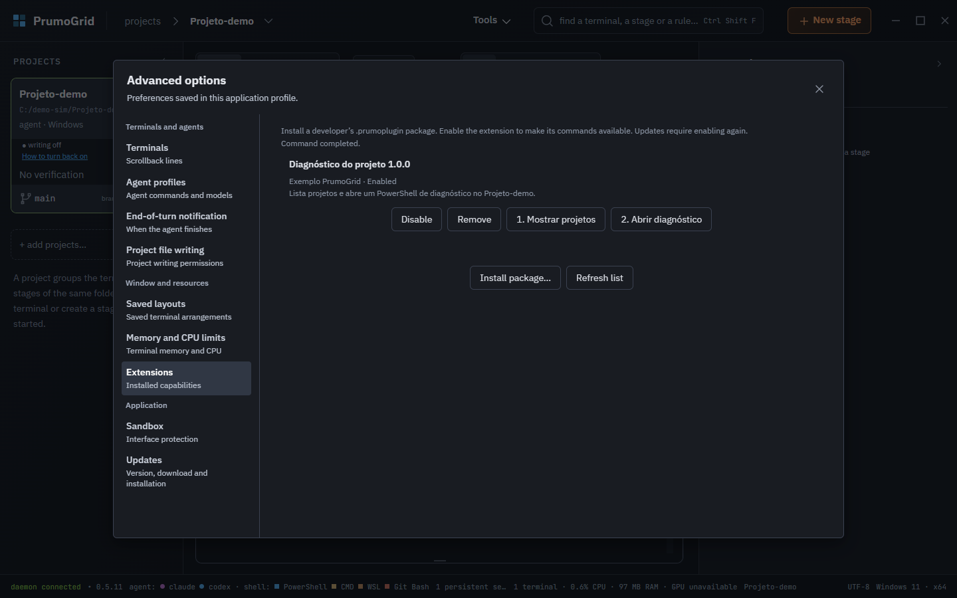Screen dimensions: 957x598
Task: Click the 1 terminal status entry
Action: [x=535, y=587]
